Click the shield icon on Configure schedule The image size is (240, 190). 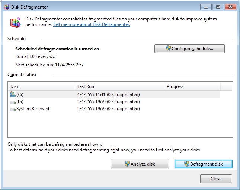[168, 49]
